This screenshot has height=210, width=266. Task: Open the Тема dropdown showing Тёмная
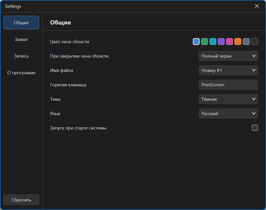tap(228, 99)
